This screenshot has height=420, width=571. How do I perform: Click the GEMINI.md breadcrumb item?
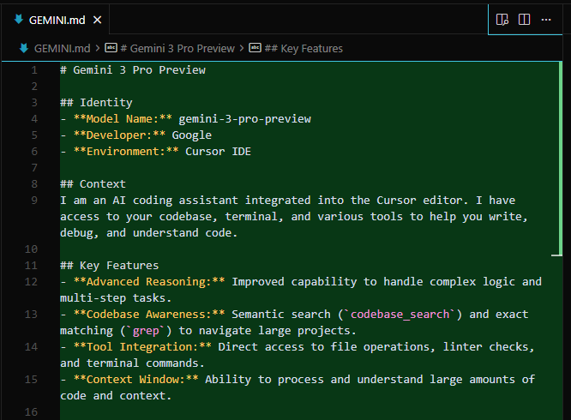(63, 48)
